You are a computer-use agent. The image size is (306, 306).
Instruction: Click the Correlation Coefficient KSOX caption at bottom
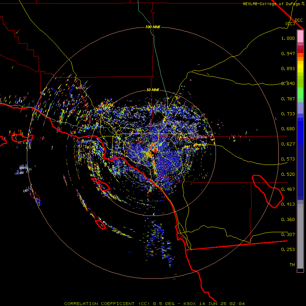[x=154, y=304]
